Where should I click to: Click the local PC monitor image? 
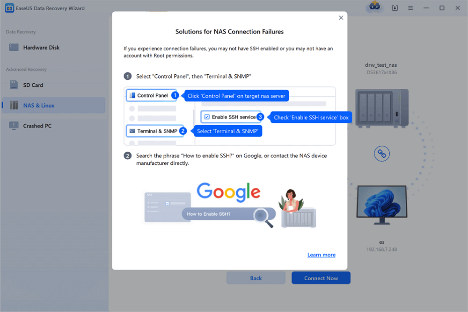(x=382, y=206)
